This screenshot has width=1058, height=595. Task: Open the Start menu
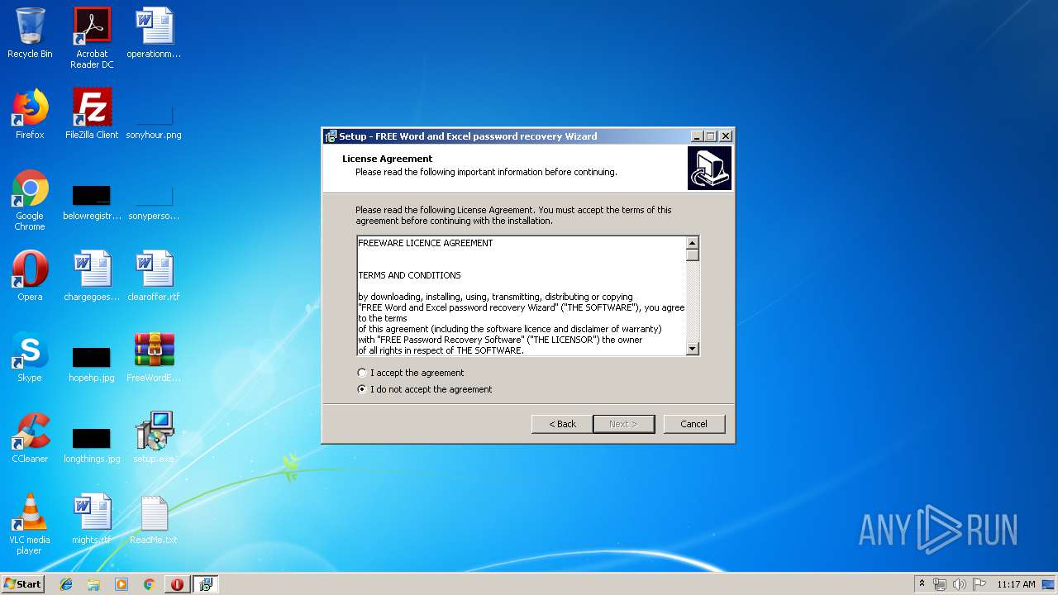click(x=23, y=584)
